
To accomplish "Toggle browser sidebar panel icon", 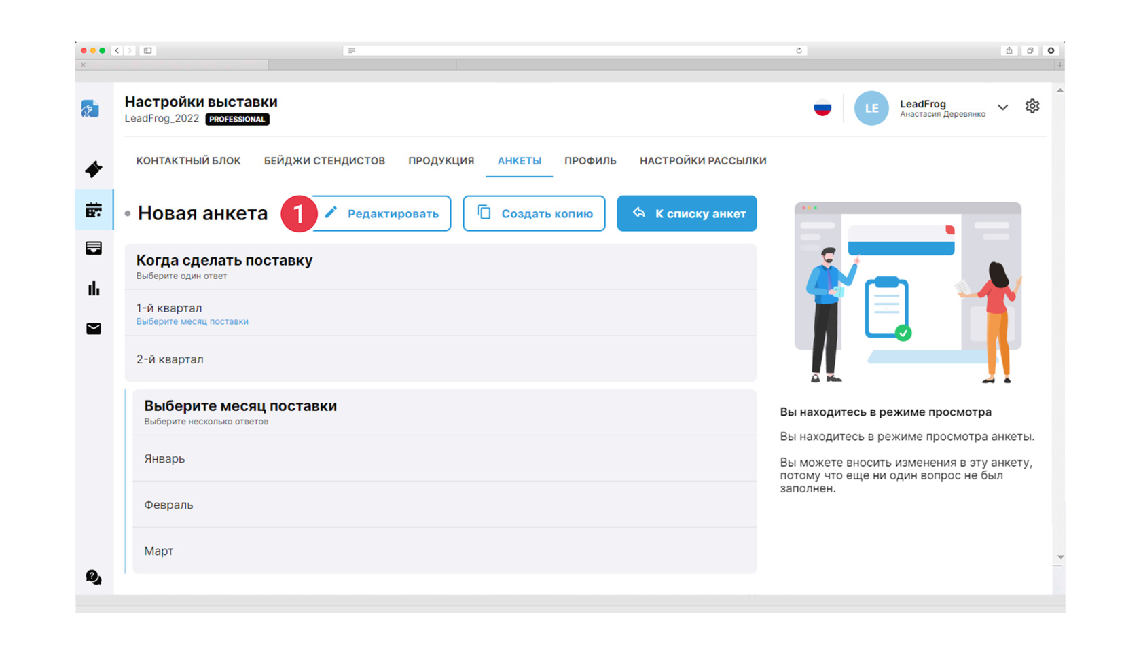I will click(147, 50).
